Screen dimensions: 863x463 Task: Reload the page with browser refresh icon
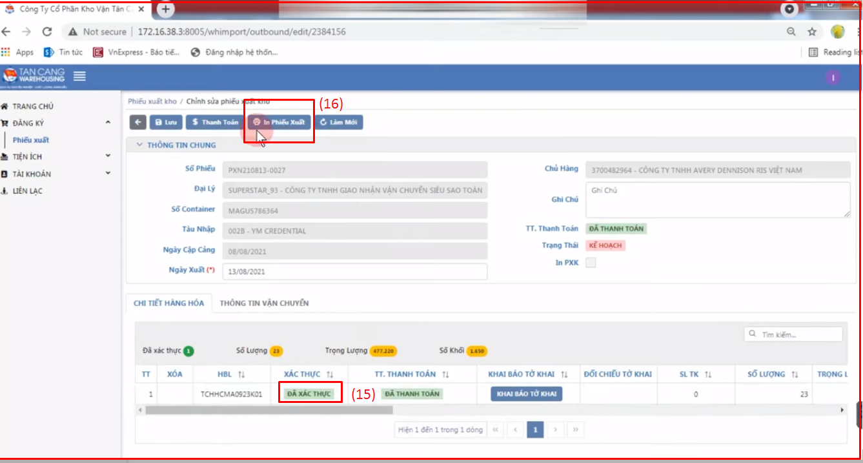(47, 32)
